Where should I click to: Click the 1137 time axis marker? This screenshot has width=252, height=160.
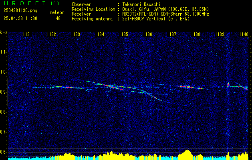click(171, 34)
